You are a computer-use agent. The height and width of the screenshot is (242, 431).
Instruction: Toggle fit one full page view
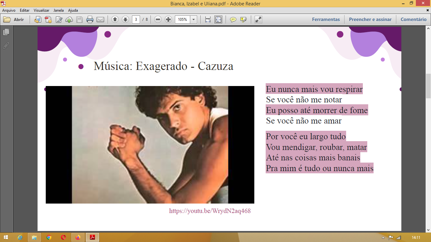[x=218, y=20]
